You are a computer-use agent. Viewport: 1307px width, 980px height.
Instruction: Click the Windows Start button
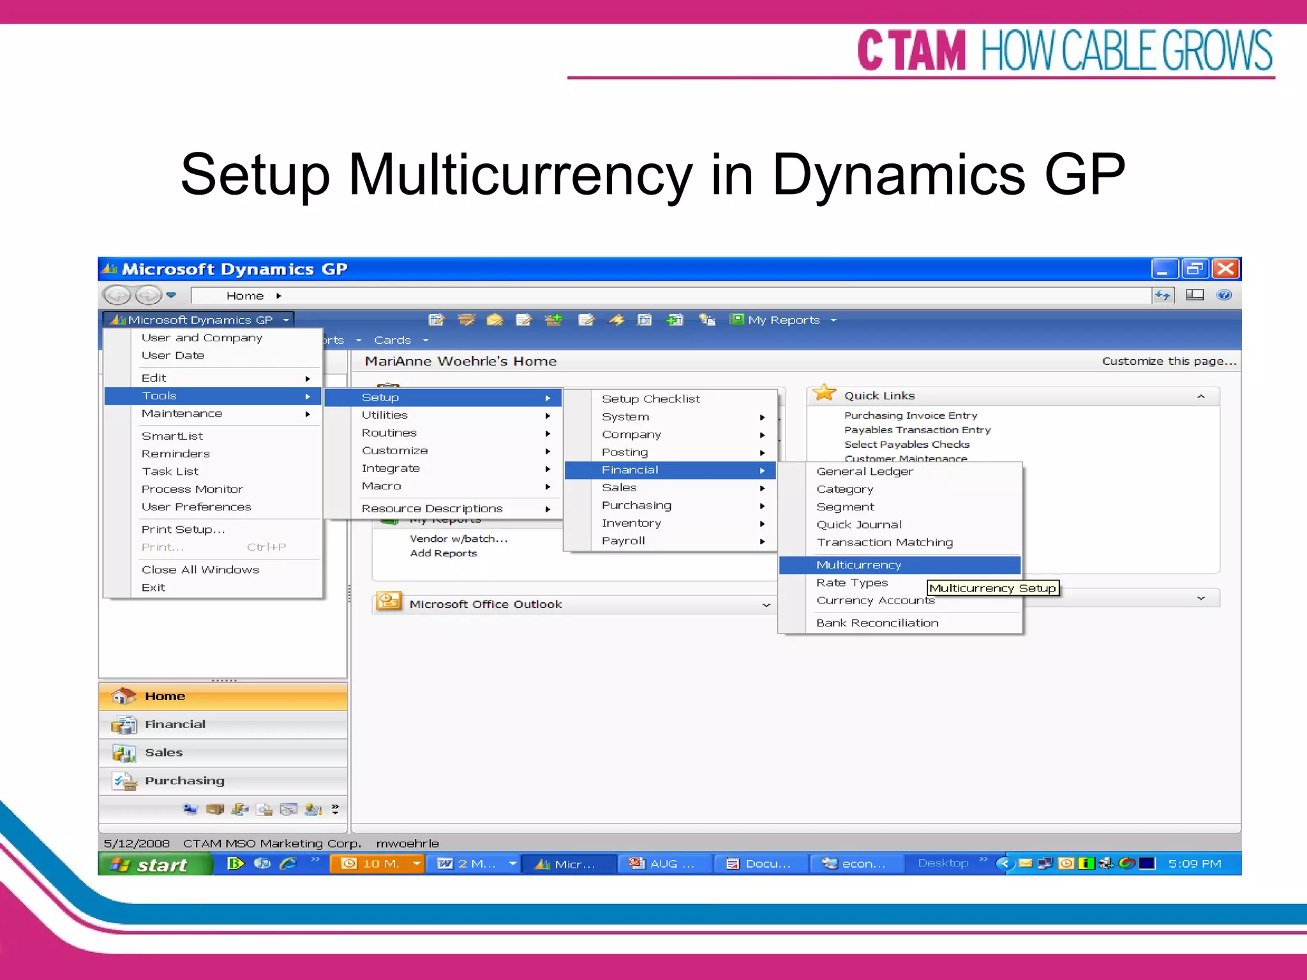[x=156, y=865]
